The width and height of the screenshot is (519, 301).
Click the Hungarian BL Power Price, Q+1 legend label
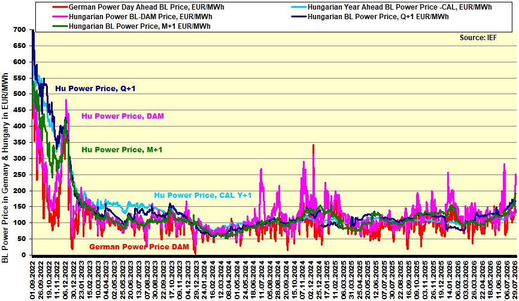(378, 17)
